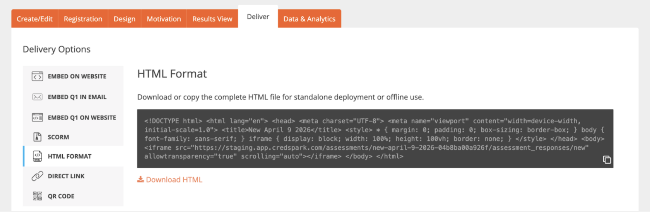Click the chain-link icon for Direct Link
Image resolution: width=650 pixels, height=212 pixels.
pos(37,176)
